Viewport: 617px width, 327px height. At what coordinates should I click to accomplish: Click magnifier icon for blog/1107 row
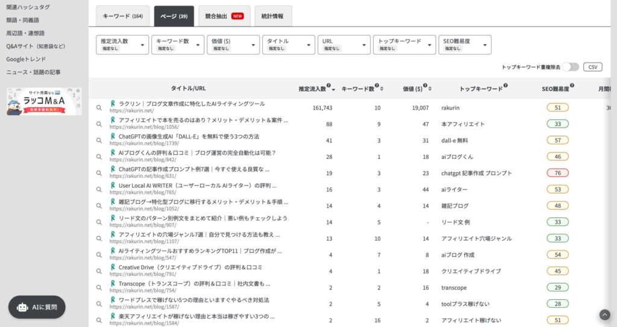click(x=99, y=238)
